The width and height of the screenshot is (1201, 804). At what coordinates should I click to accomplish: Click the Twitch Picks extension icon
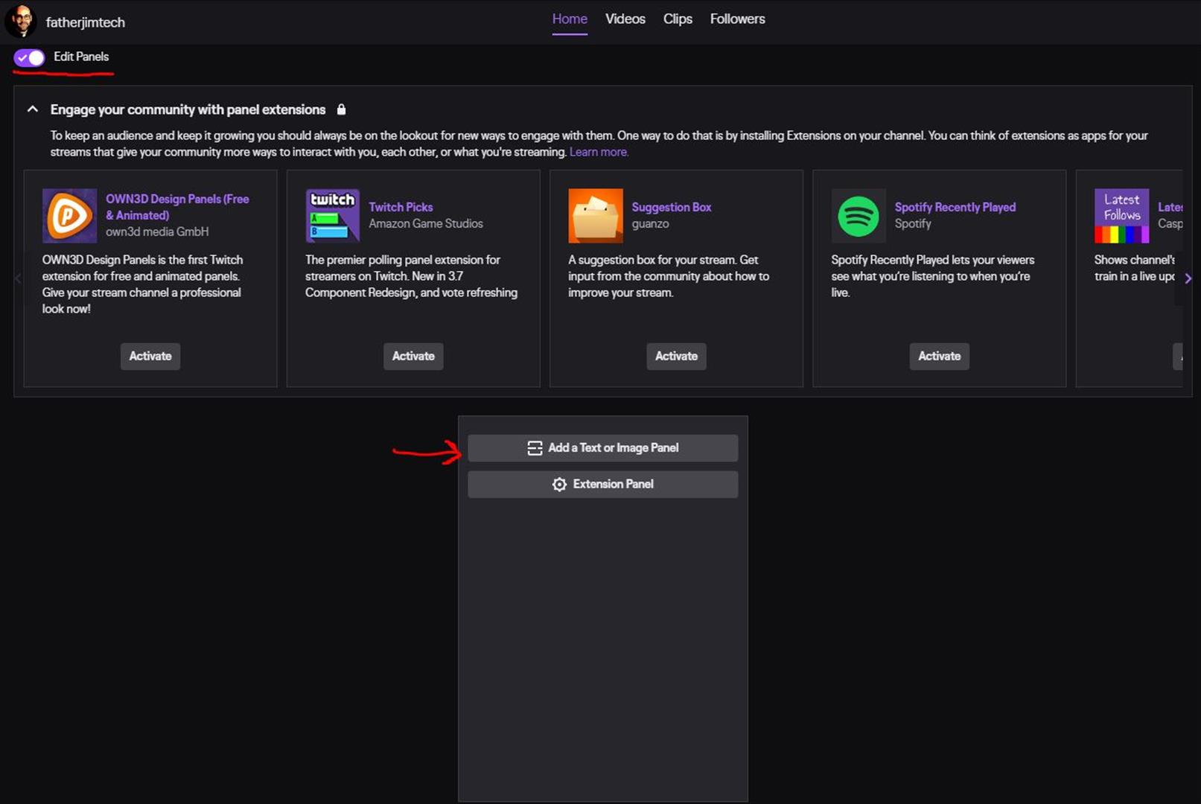[x=332, y=216]
